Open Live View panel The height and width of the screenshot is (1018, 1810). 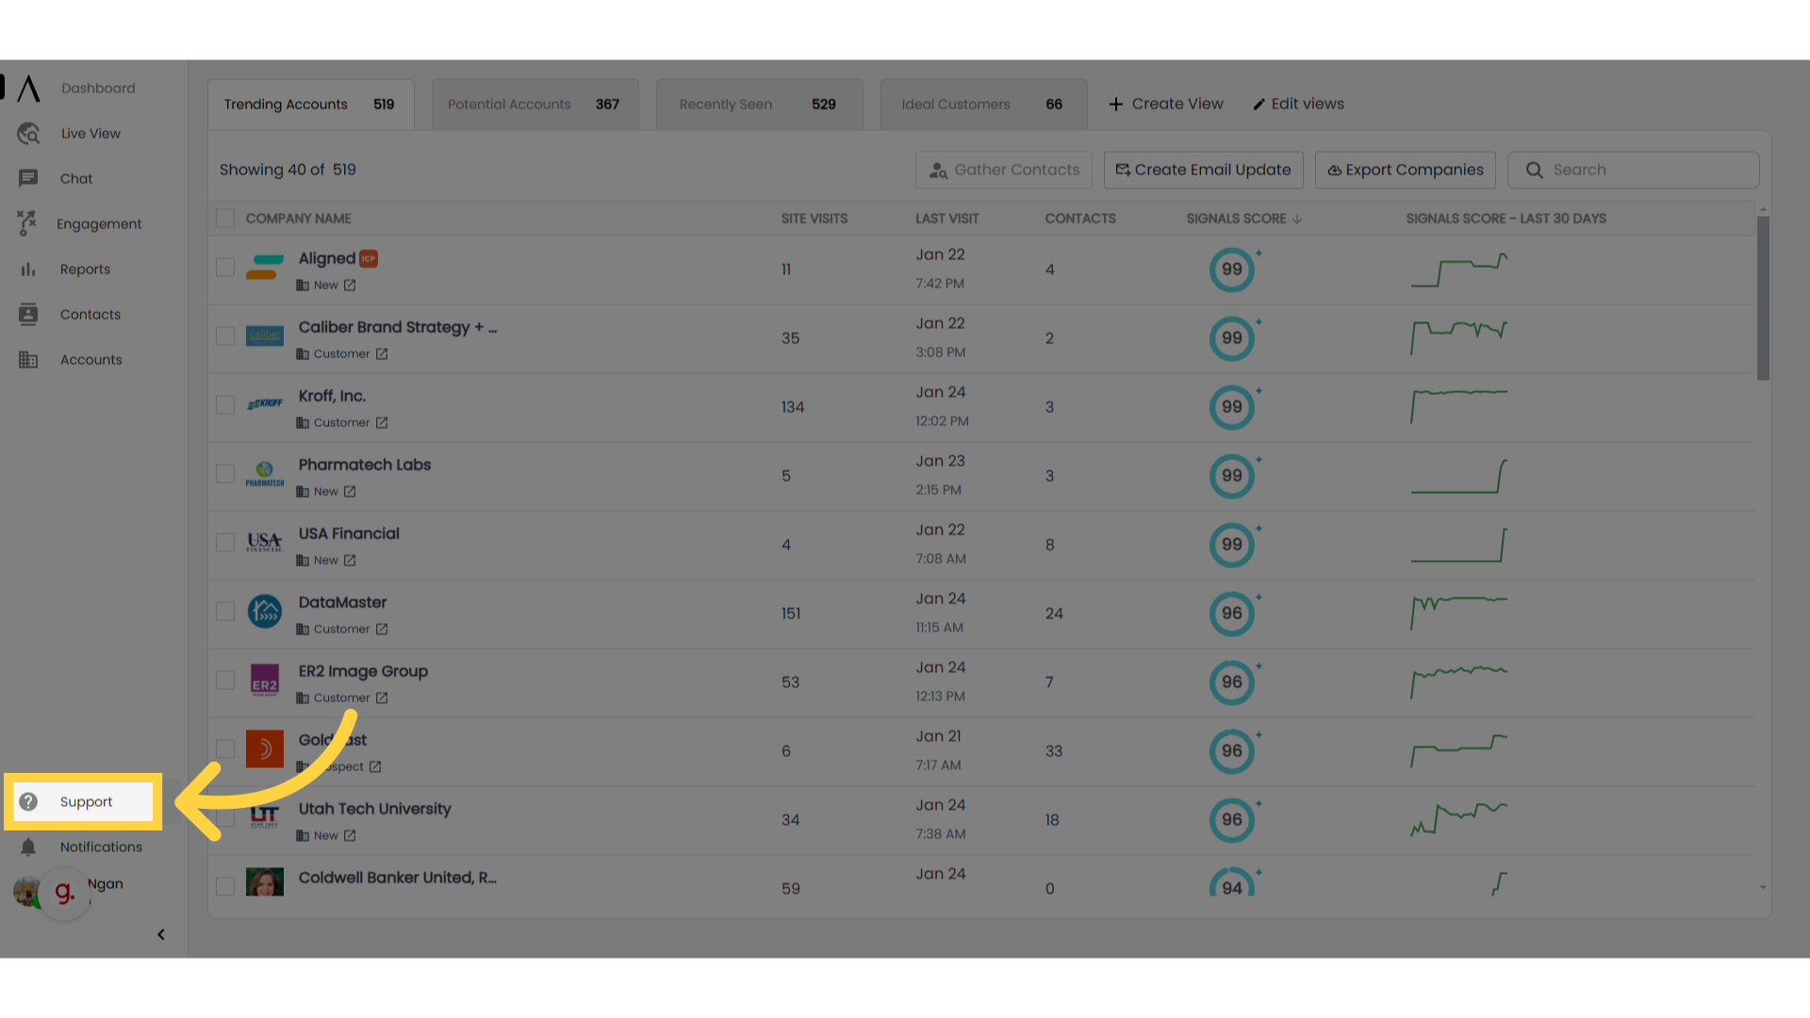coord(90,133)
